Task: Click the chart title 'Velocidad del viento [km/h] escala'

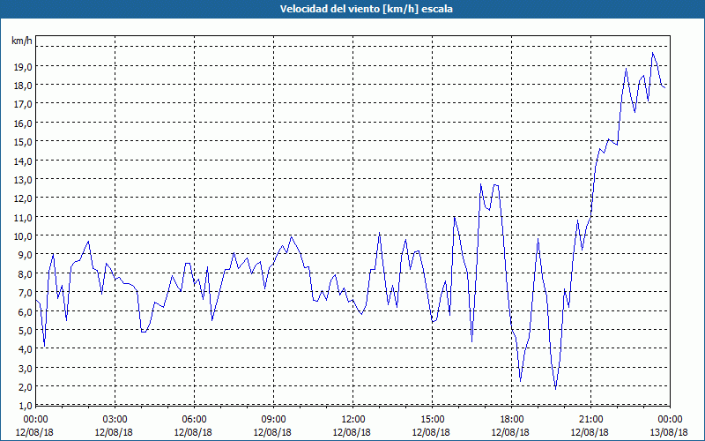Action: click(366, 9)
